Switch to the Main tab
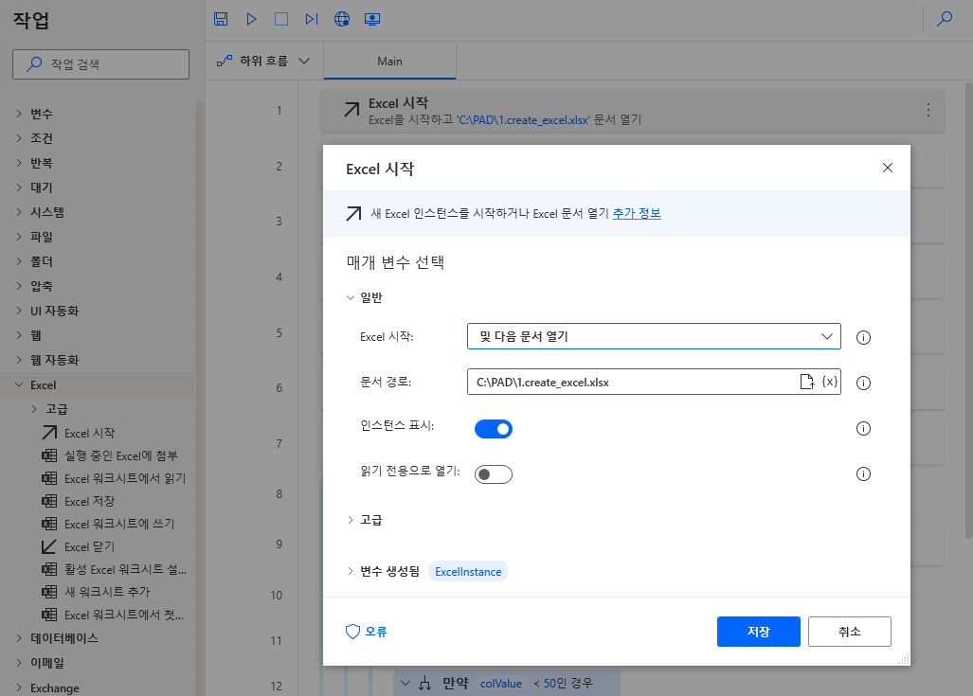This screenshot has height=696, width=973. [389, 61]
